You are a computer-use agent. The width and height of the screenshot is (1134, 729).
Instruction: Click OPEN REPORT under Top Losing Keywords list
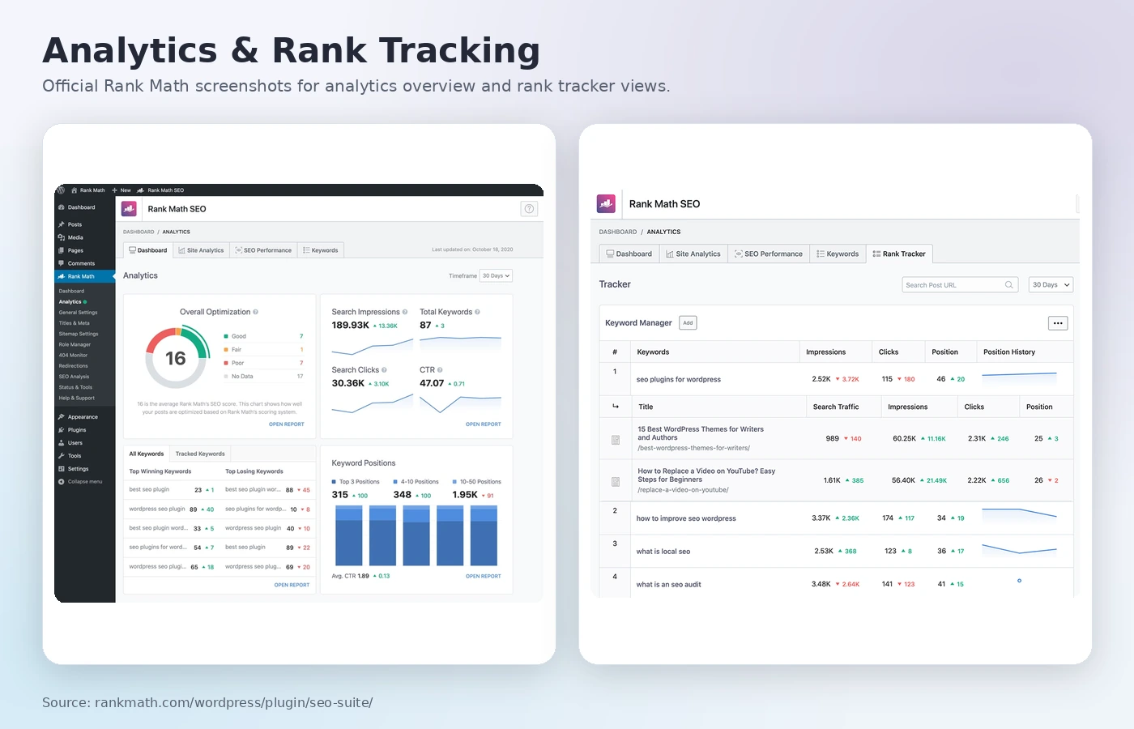coord(292,585)
